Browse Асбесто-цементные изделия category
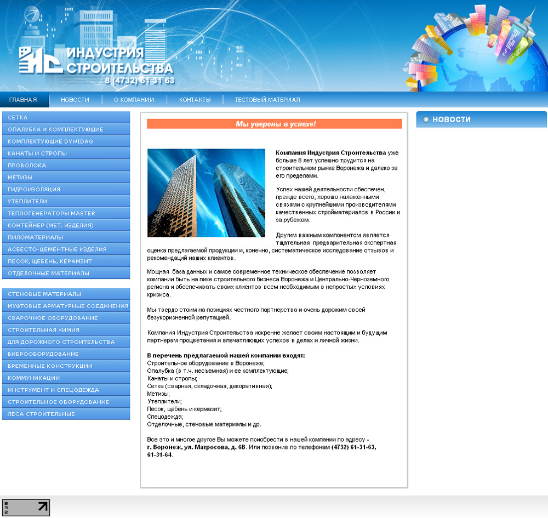Screen dimensions: 548x518 click(66, 249)
